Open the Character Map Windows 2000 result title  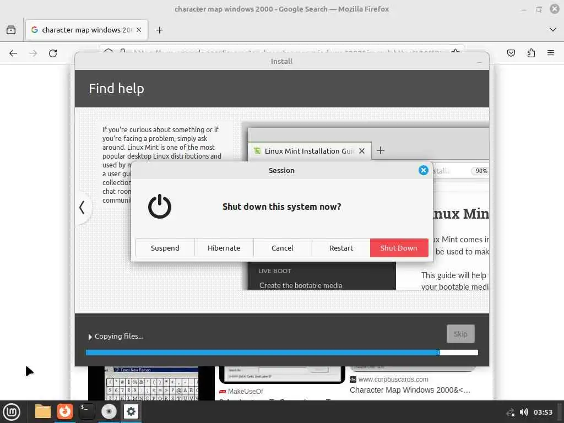(x=410, y=390)
